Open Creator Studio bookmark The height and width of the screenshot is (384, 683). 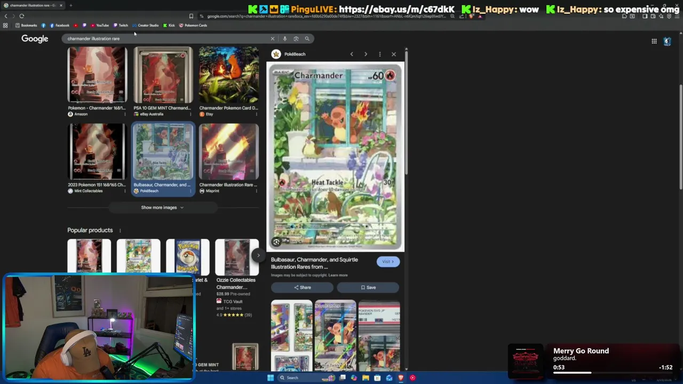point(145,25)
